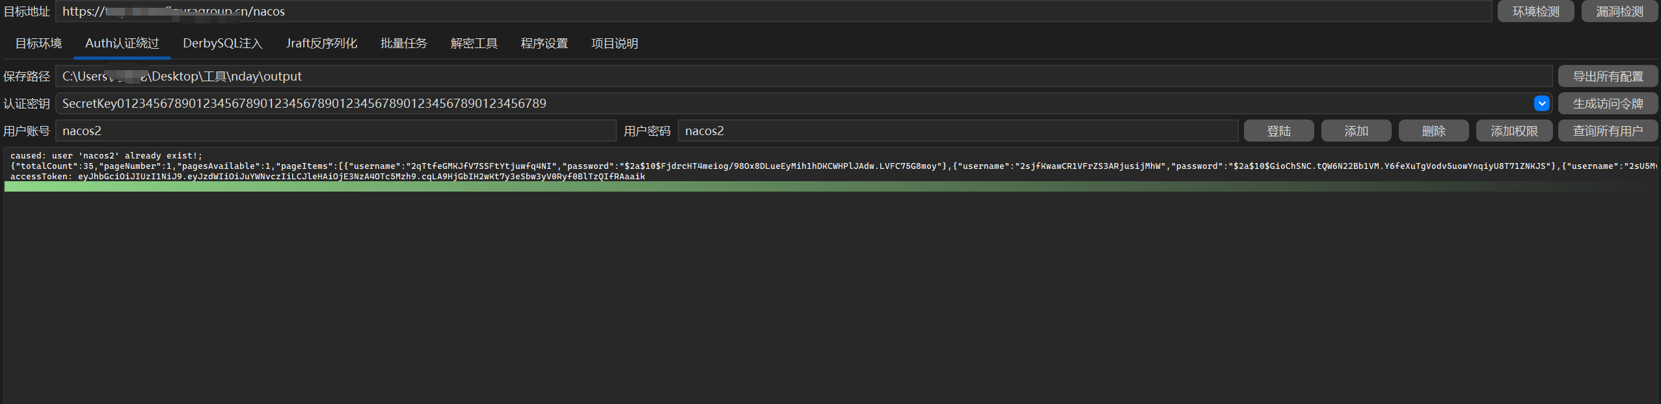
Task: Go to the 解密工具 tab
Action: (474, 44)
